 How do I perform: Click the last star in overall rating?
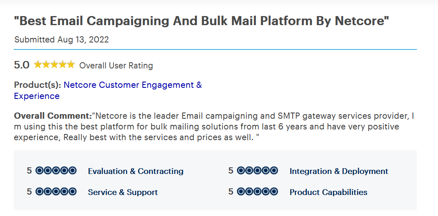pyautogui.click(x=71, y=65)
